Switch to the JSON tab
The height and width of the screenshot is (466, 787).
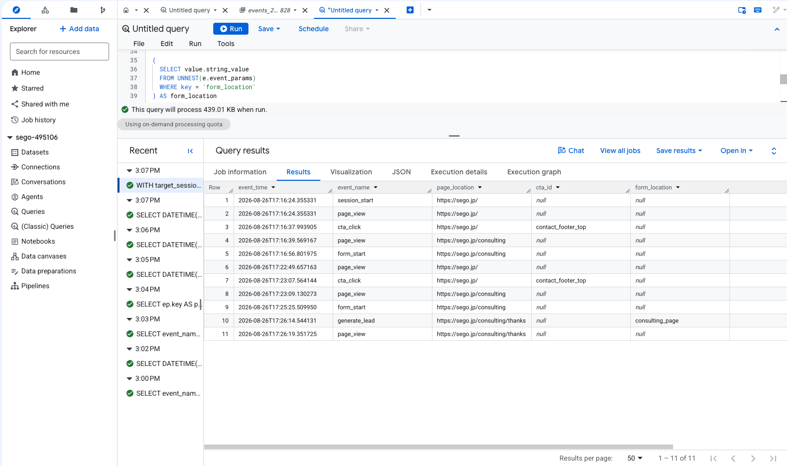point(401,172)
